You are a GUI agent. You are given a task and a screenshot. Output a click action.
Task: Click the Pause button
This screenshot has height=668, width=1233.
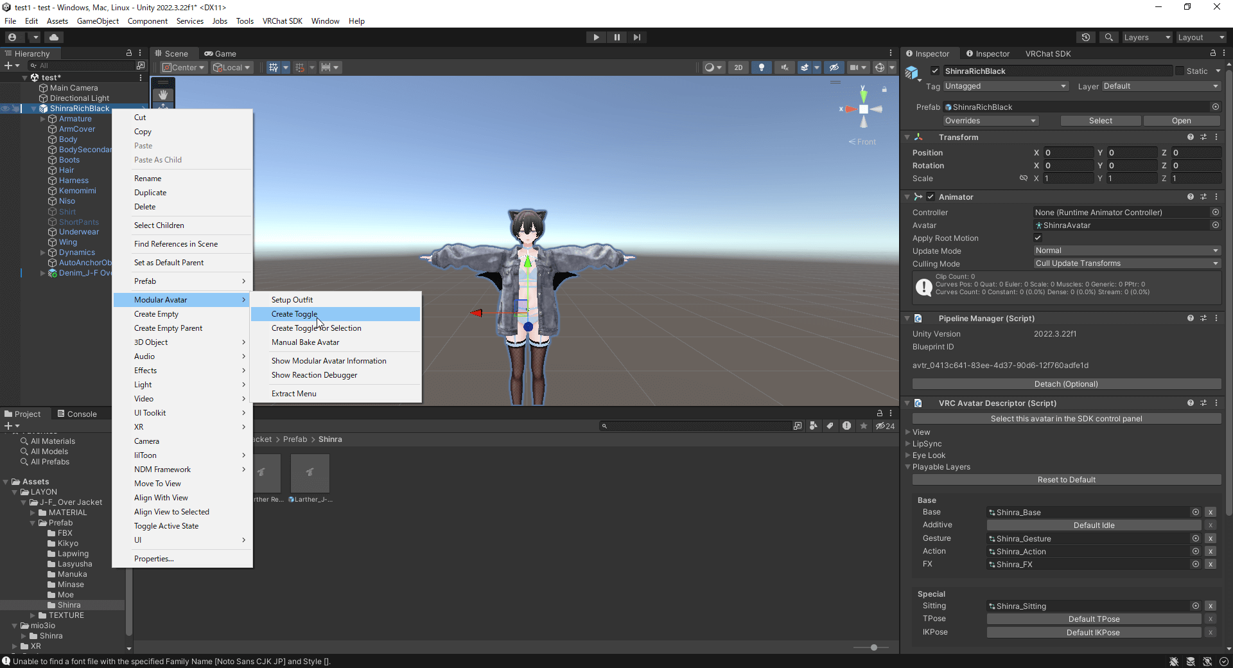pyautogui.click(x=616, y=37)
